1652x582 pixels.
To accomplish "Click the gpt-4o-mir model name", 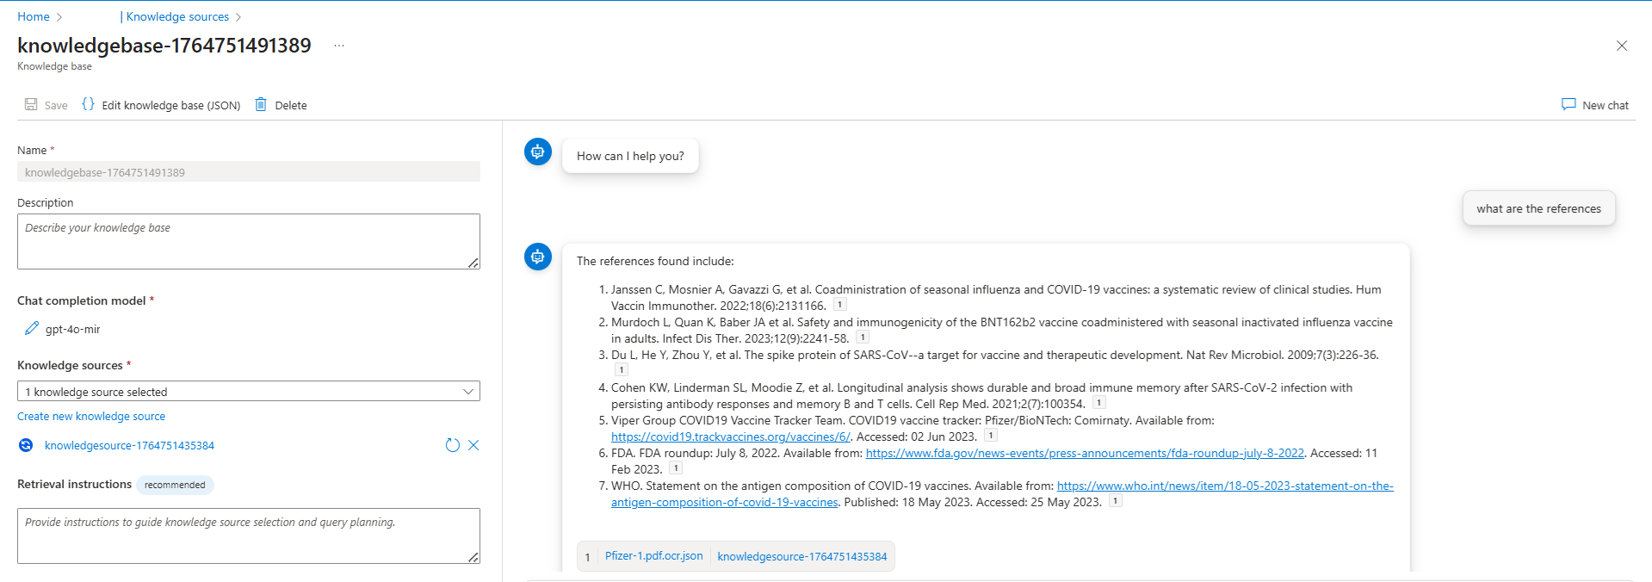I will tap(73, 330).
